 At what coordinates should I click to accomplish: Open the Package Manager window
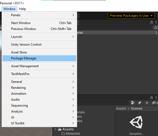[39, 58]
